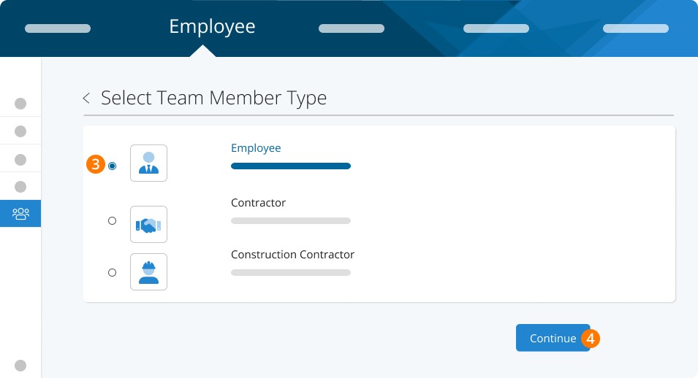Viewport: 698px width, 378px height.
Task: Click the first placeholder header tab
Action: [x=58, y=28]
